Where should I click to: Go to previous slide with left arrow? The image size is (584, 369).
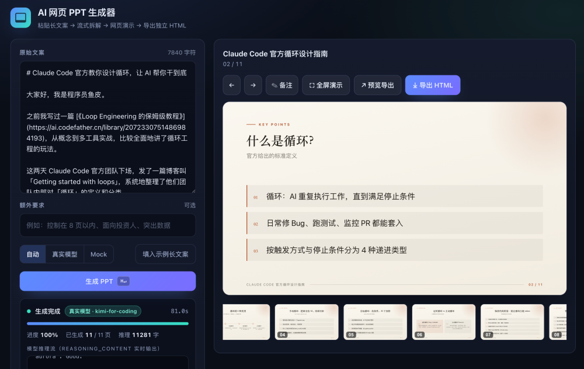(x=232, y=85)
